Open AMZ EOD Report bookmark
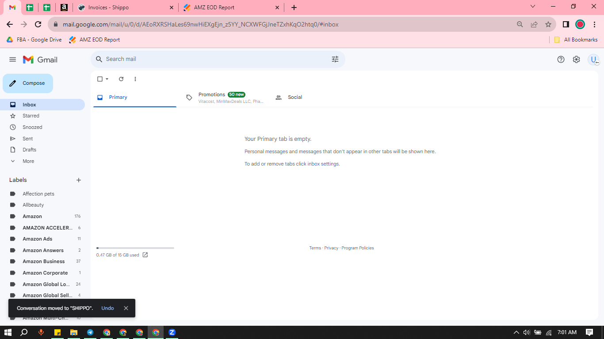Viewport: 604px width, 339px height. click(x=95, y=40)
